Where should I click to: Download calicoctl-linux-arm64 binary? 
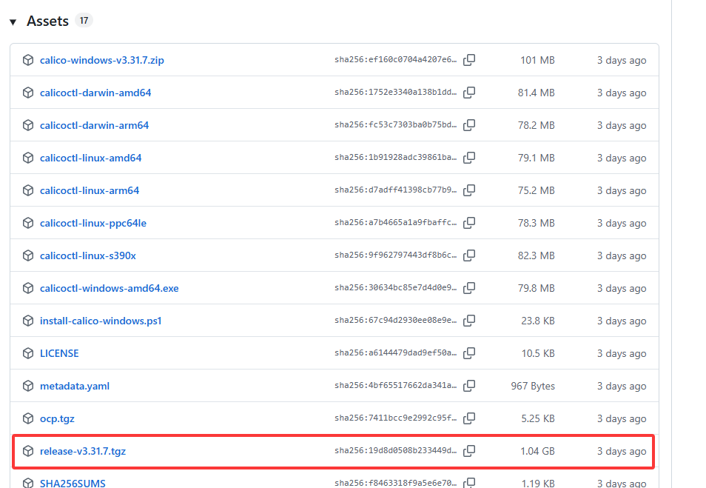click(89, 190)
